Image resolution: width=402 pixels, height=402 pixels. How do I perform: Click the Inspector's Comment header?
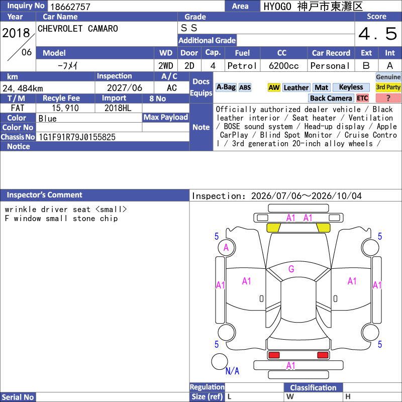tap(44, 195)
